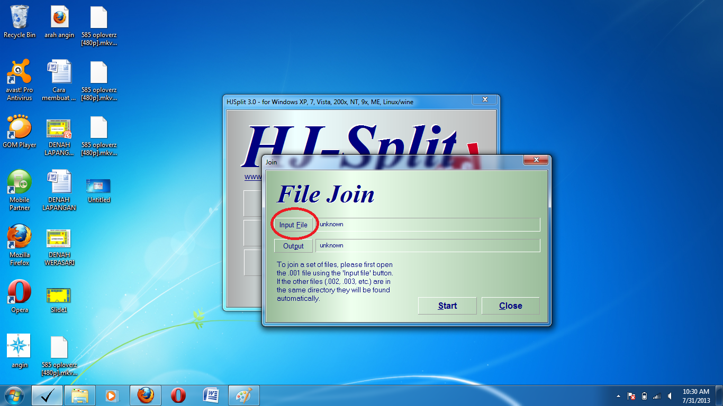Close the HJSplit 3.0 main window
This screenshot has width=723, height=406.
(x=485, y=100)
